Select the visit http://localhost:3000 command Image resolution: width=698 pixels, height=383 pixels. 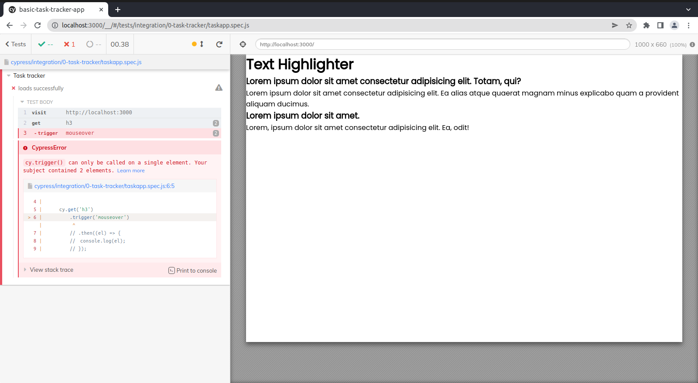pyautogui.click(x=120, y=113)
